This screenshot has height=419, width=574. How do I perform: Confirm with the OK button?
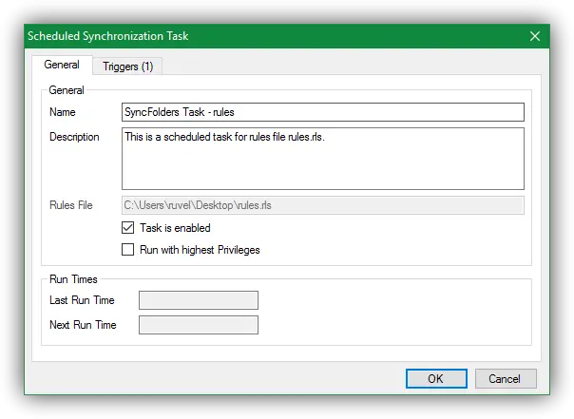[435, 378]
